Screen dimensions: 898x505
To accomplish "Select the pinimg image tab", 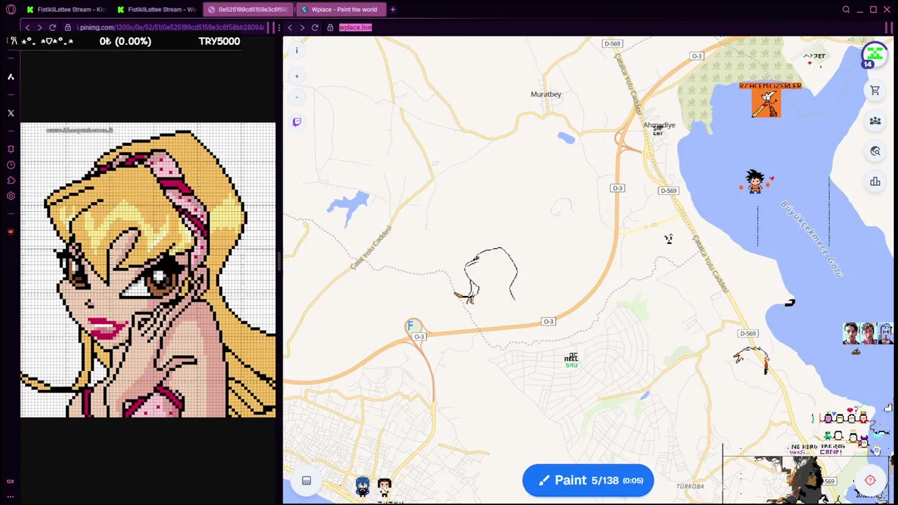I will (248, 9).
